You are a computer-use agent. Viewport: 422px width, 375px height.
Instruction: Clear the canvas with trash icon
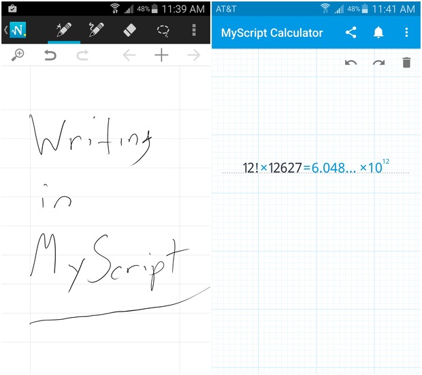pos(406,62)
